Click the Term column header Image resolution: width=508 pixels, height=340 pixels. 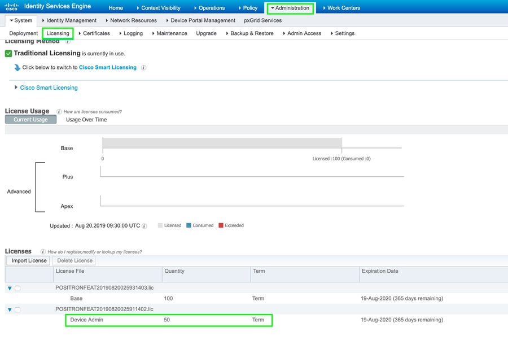[305, 274]
